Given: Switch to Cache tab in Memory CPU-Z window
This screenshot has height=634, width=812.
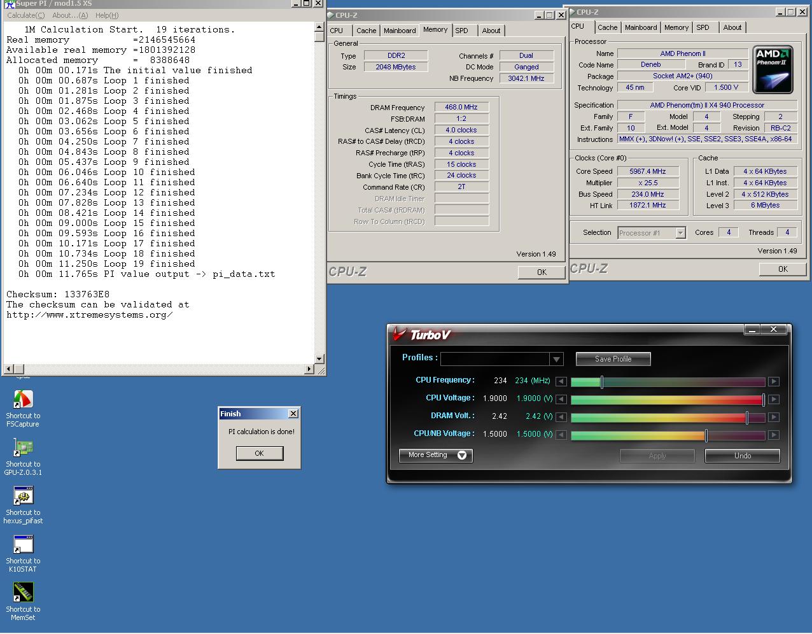Looking at the screenshot, I should point(366,31).
